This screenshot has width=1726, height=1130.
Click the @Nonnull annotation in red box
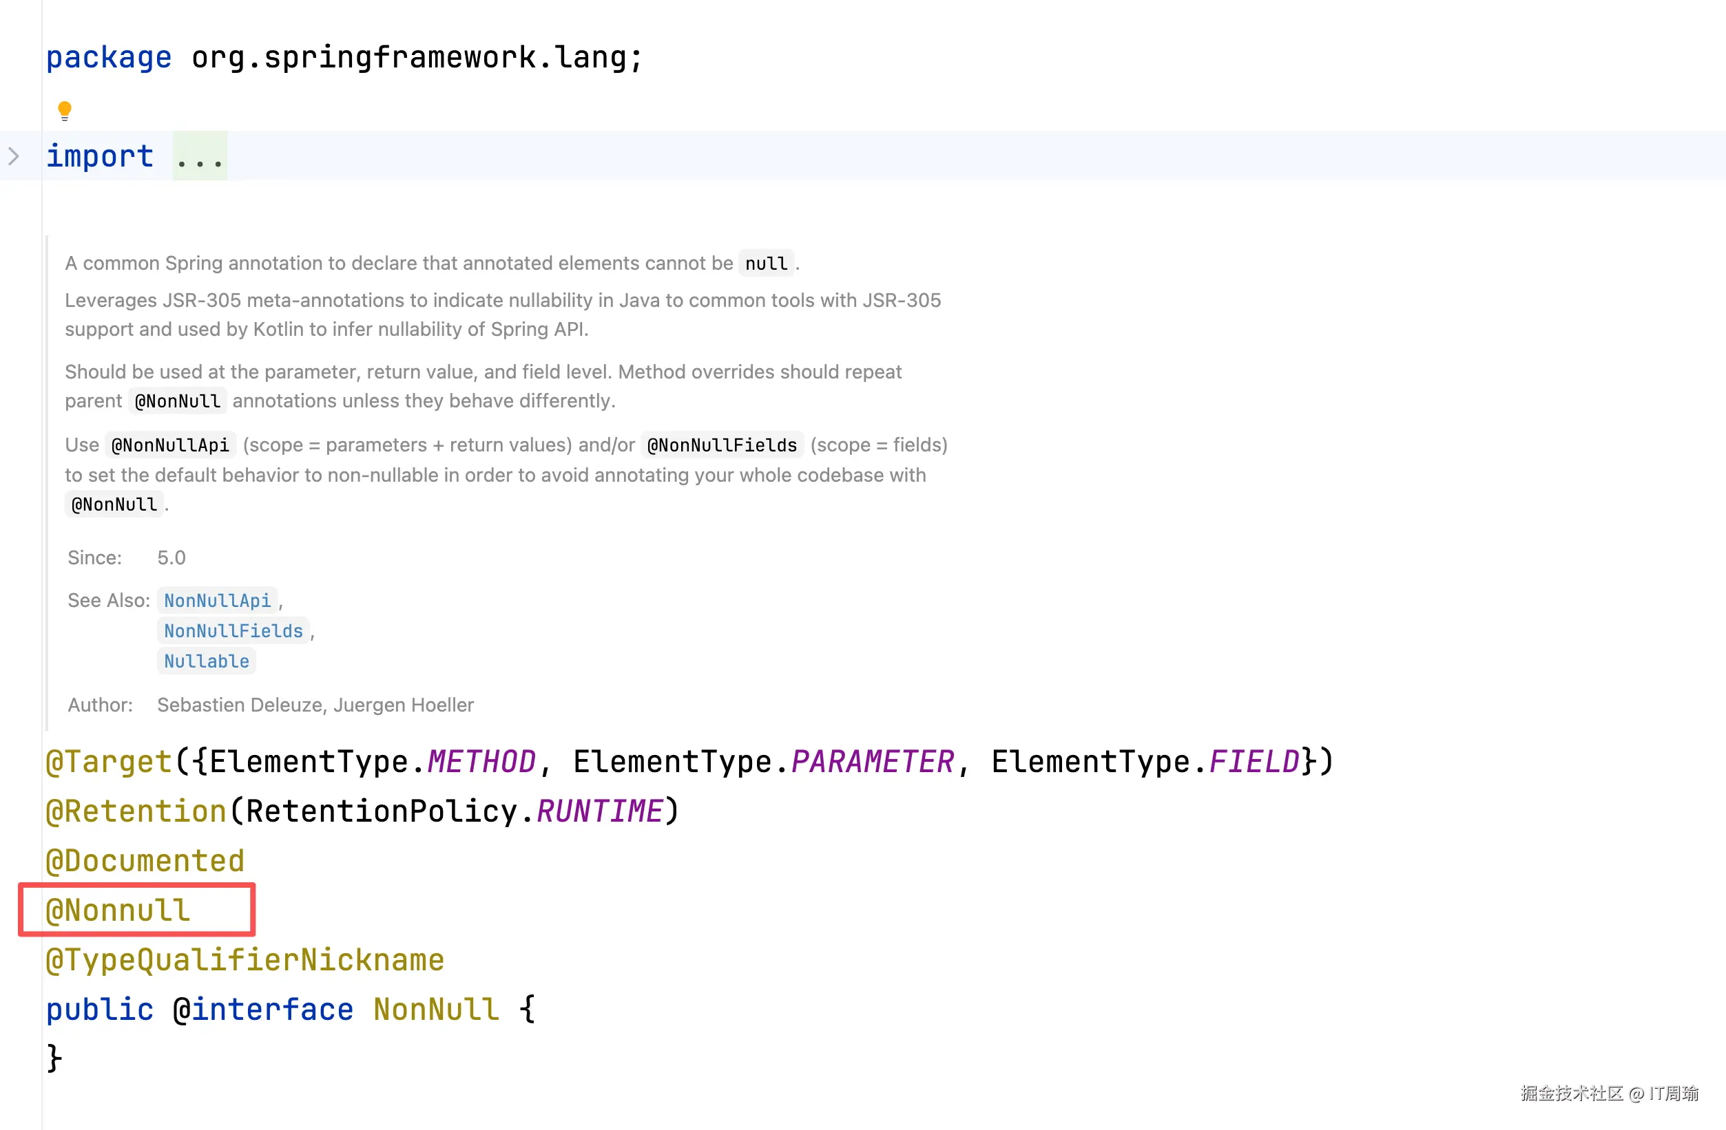pos(118,910)
